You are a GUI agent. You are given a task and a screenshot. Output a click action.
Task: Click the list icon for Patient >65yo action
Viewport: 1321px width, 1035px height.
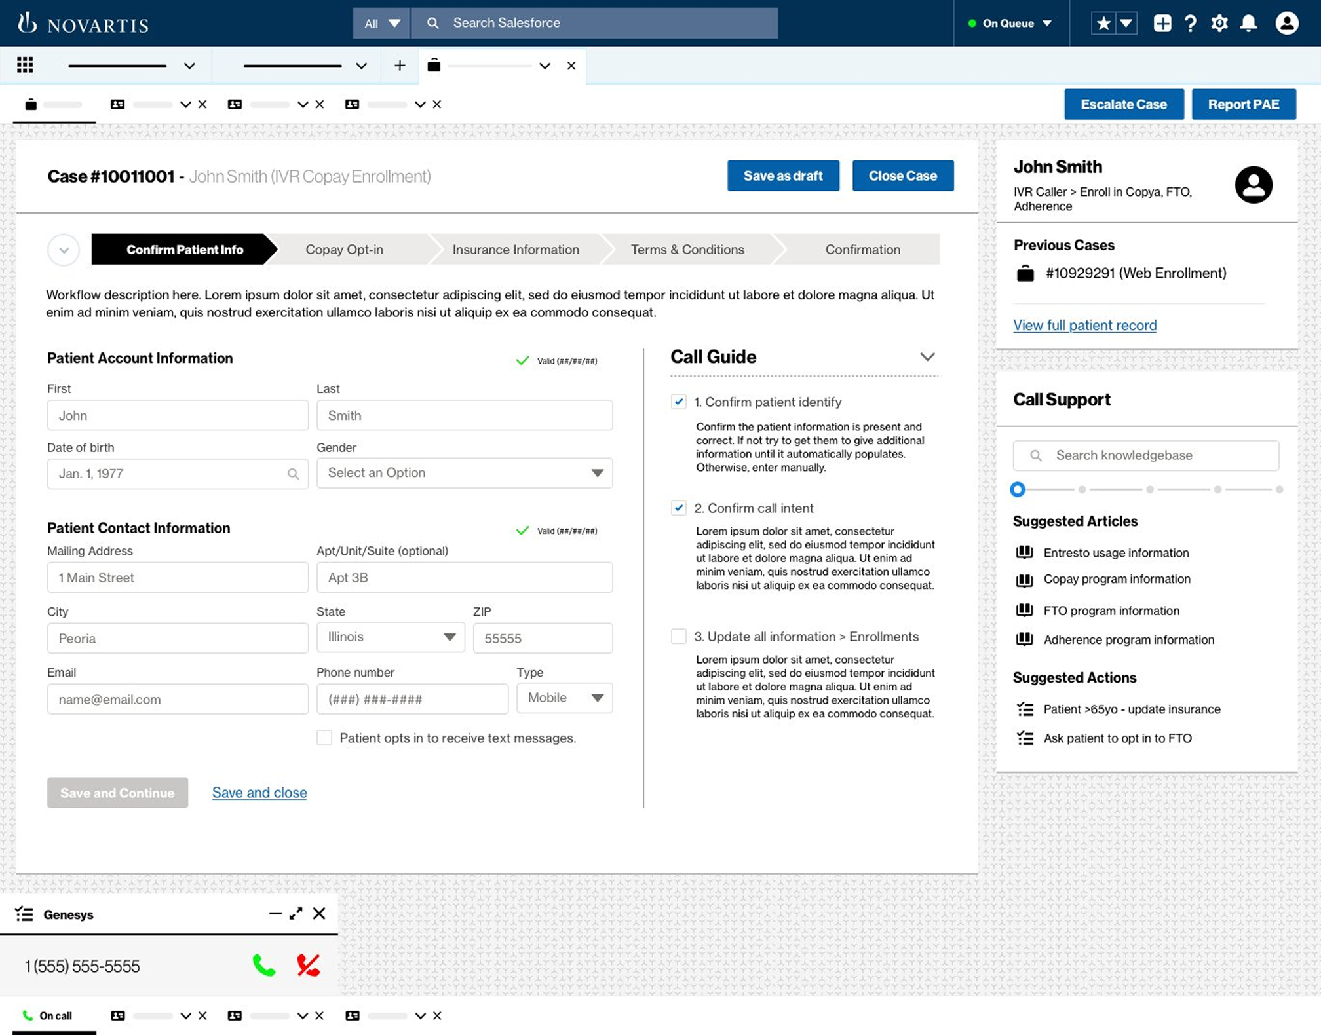[1025, 709]
